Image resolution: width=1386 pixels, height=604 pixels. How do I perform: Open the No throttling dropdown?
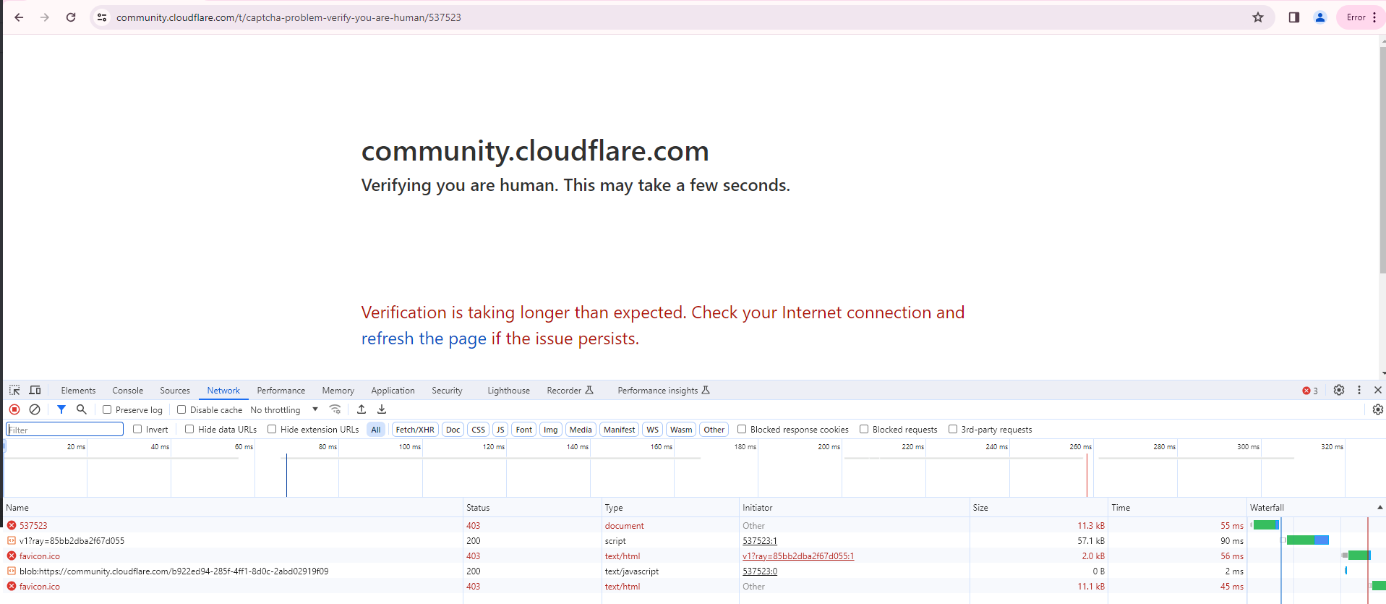284,410
